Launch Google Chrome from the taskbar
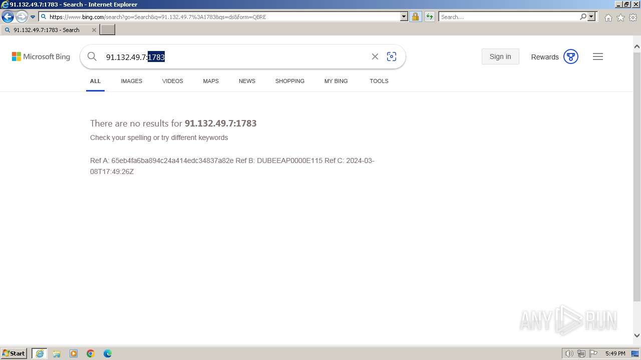Image resolution: width=641 pixels, height=360 pixels. tap(91, 353)
